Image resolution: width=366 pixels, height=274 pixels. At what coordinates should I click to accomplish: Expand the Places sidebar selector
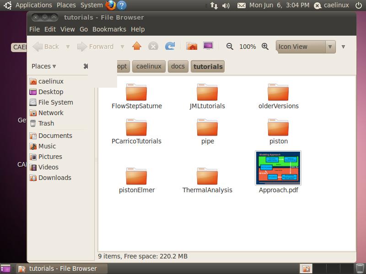point(44,66)
